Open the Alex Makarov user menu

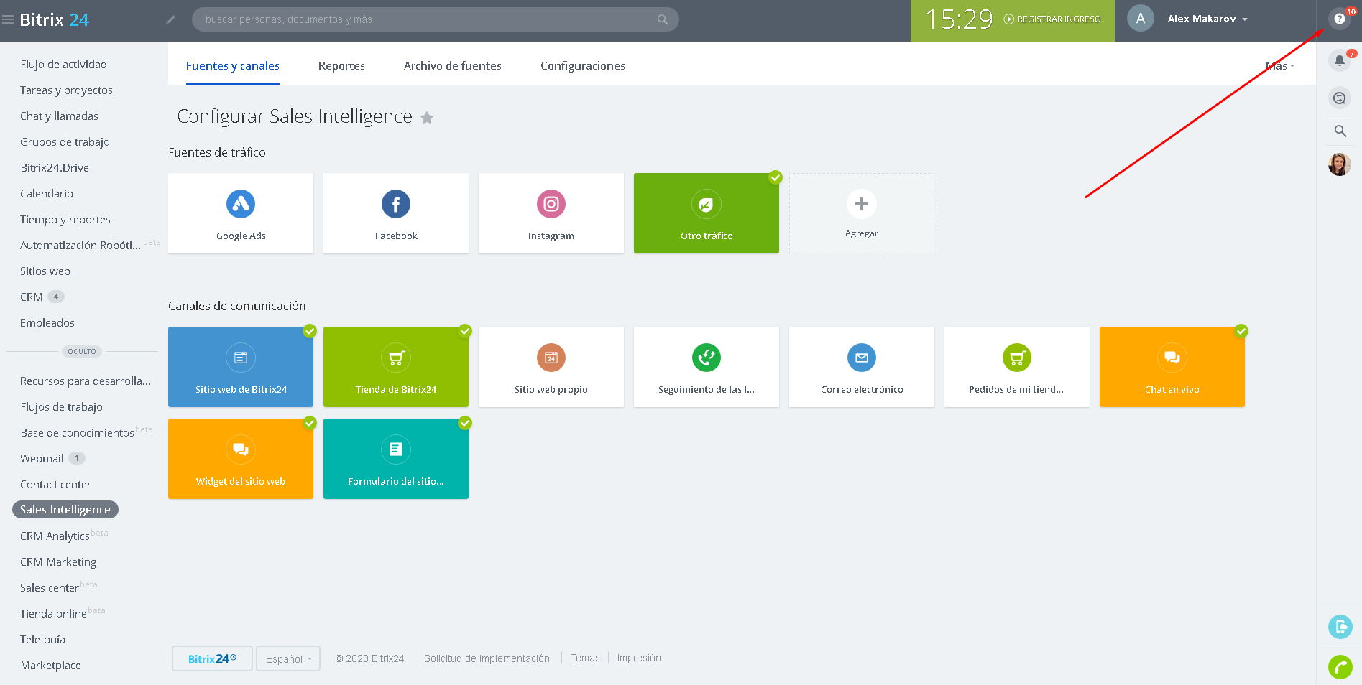(1206, 19)
